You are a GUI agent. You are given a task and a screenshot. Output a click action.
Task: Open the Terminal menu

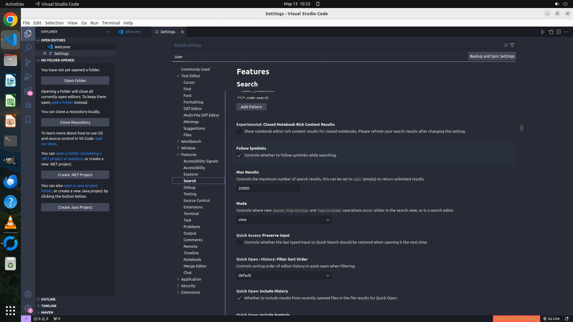tap(111, 23)
